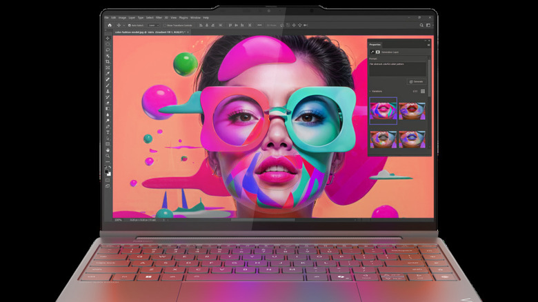The height and width of the screenshot is (302, 538).
Task: Click the background color swatch
Action: [x=109, y=174]
